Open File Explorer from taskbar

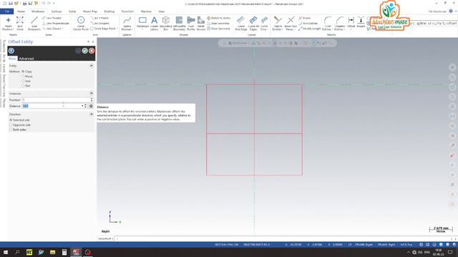pos(52,252)
